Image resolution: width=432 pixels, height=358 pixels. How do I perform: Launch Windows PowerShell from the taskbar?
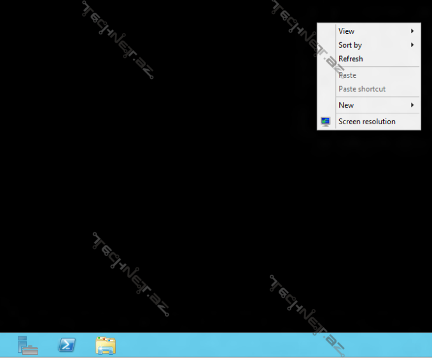67,345
